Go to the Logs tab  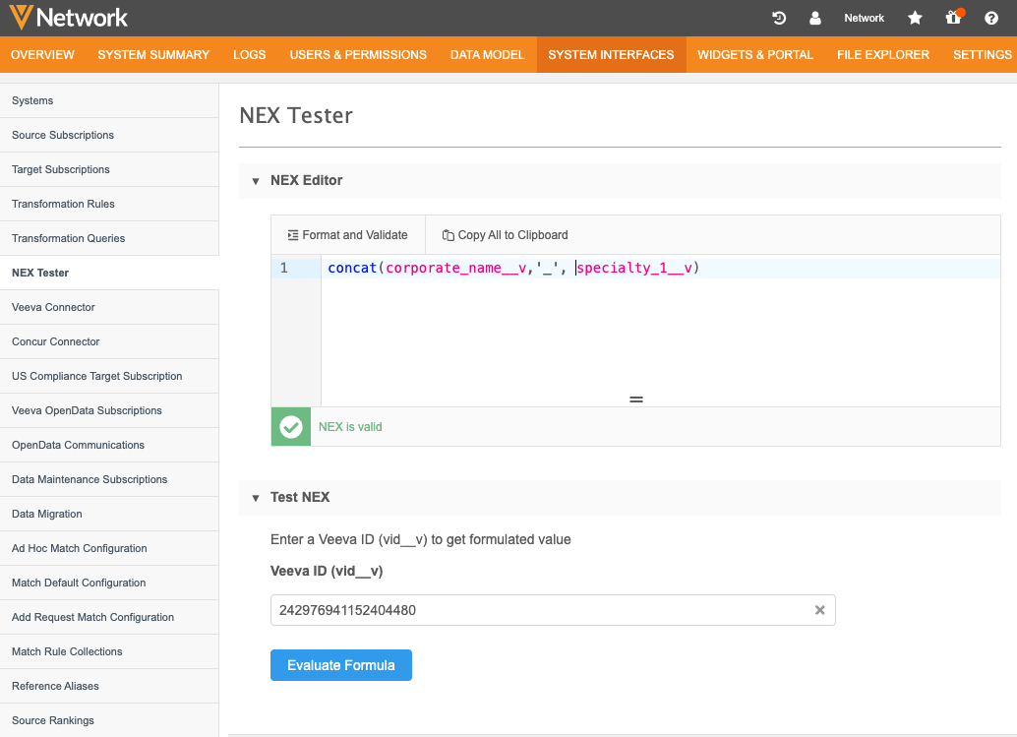249,55
